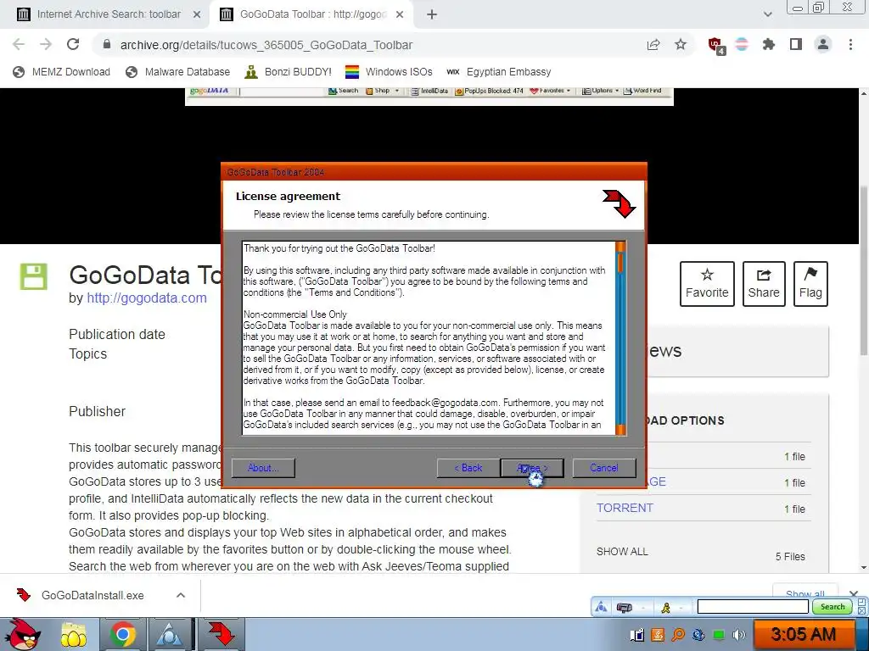
Task: Click SHOW ALL download files
Action: pos(622,552)
